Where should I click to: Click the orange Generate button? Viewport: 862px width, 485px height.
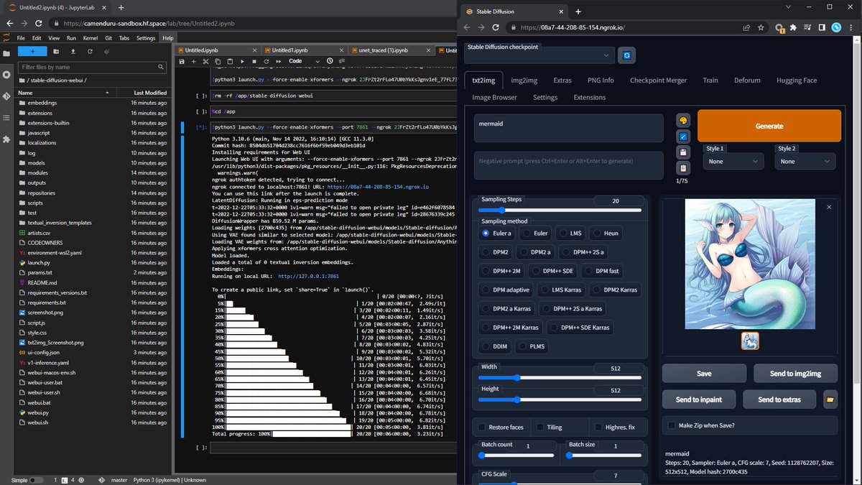[x=769, y=126]
